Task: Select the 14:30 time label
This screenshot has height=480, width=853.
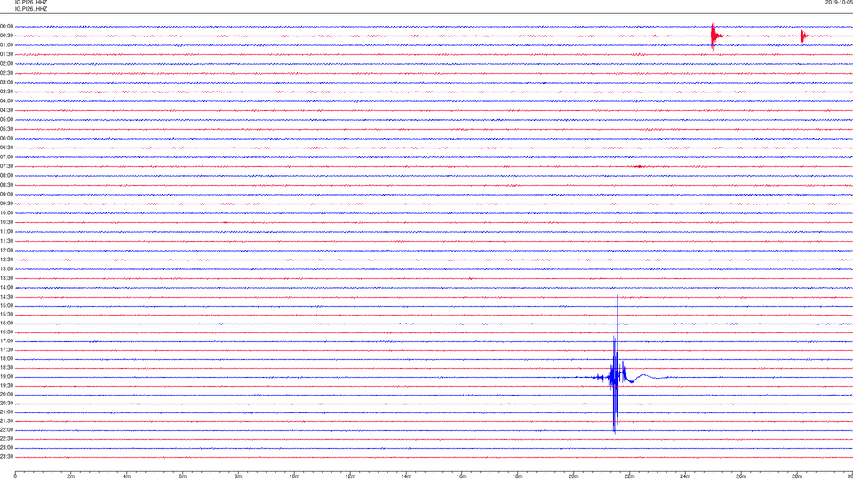Action: click(6, 297)
